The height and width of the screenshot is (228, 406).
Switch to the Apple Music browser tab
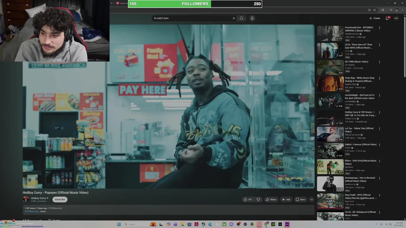click(x=122, y=3)
